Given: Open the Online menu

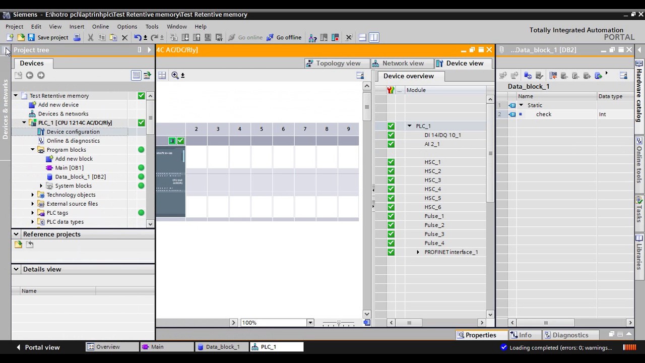Looking at the screenshot, I should (100, 26).
